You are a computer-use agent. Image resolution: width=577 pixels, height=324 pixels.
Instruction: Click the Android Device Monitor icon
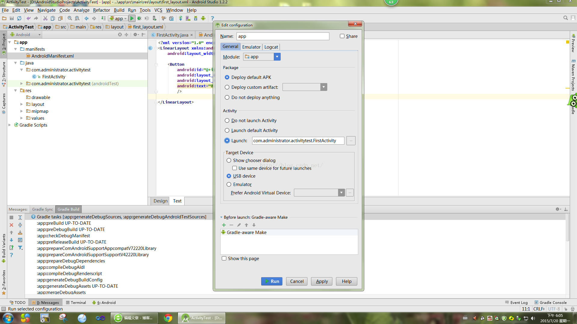203,18
